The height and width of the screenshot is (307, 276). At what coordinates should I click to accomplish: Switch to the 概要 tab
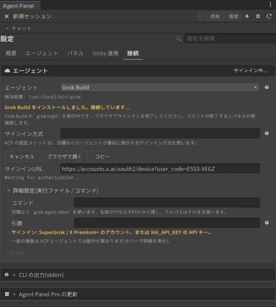(11, 53)
